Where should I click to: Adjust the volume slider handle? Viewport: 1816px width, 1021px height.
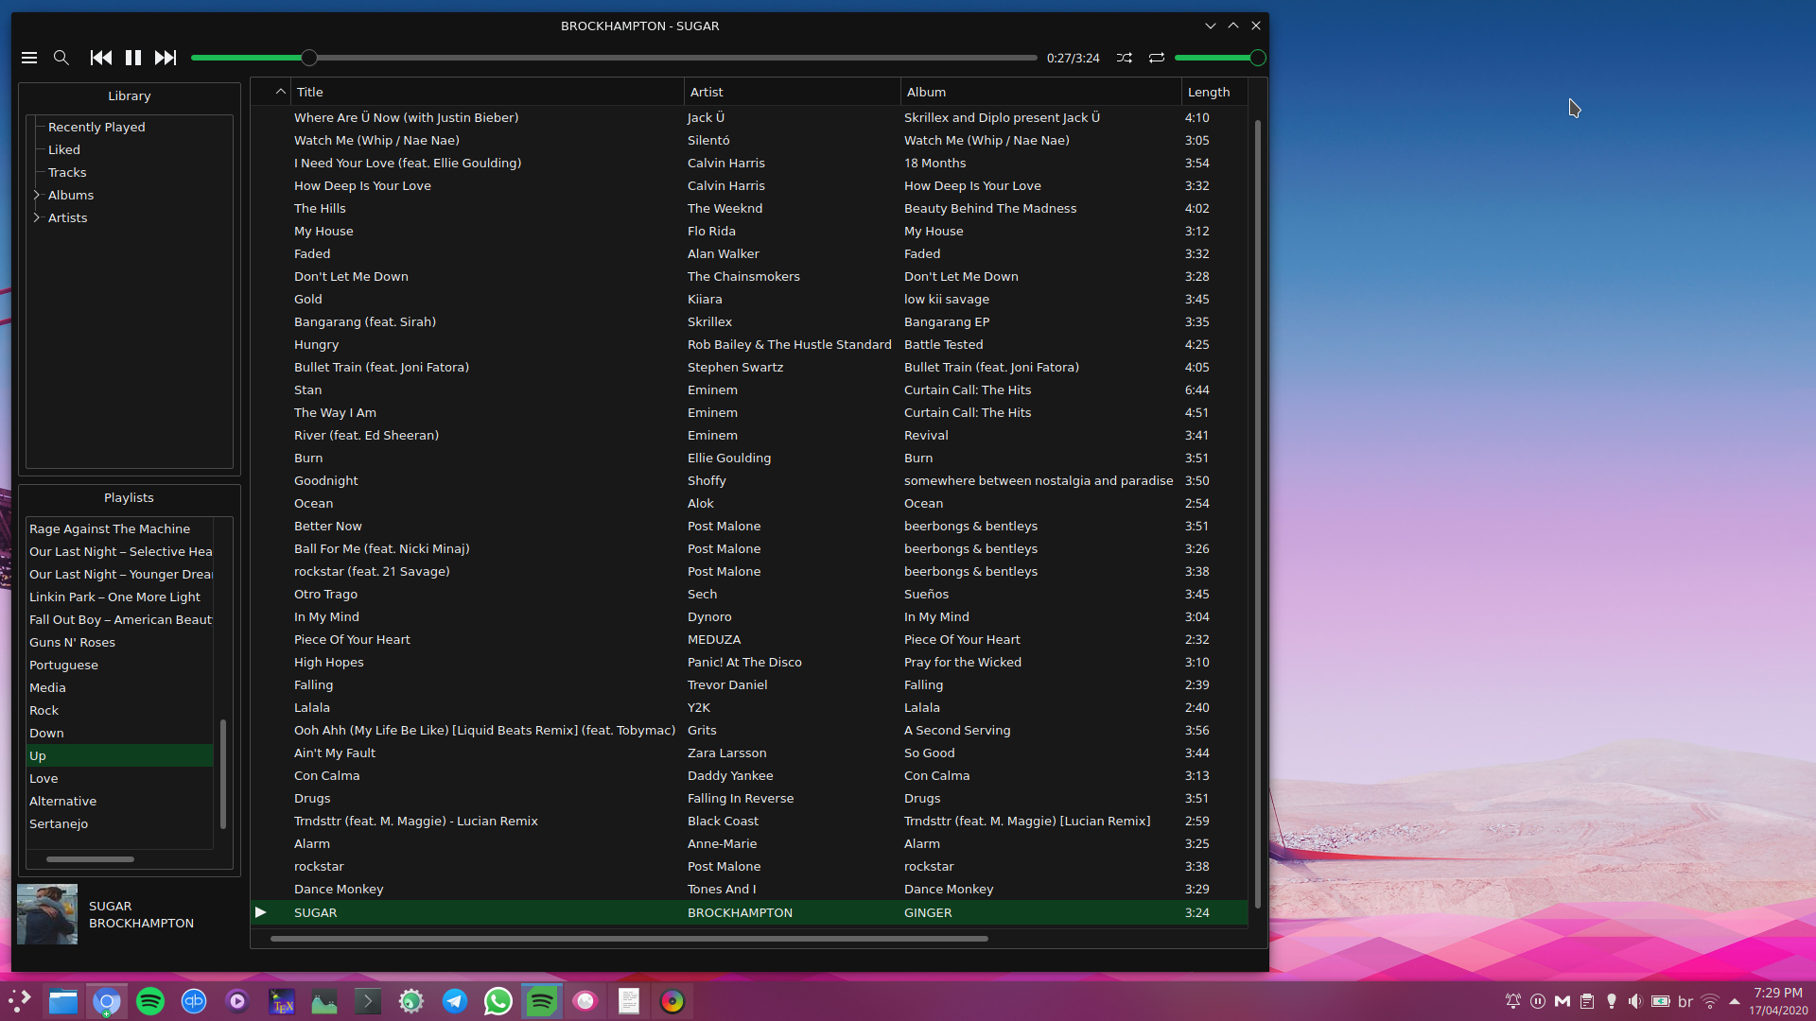click(1258, 58)
